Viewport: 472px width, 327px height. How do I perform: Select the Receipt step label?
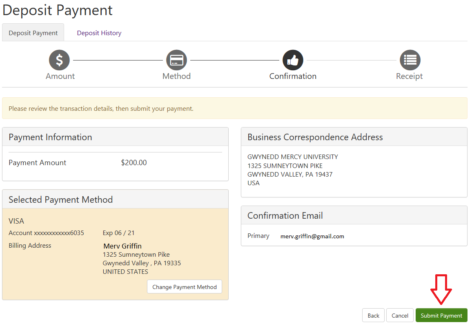coord(410,76)
